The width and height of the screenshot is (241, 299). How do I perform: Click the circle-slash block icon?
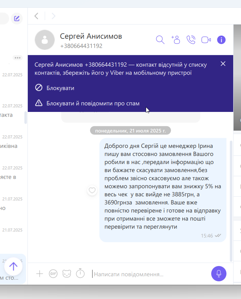pyautogui.click(x=39, y=88)
